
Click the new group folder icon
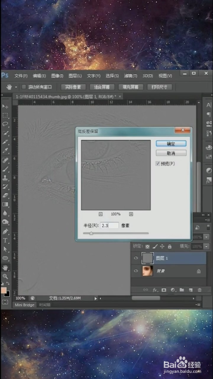(x=182, y=290)
